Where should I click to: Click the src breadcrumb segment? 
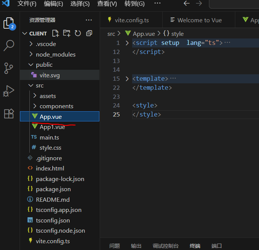pyautogui.click(x=111, y=34)
